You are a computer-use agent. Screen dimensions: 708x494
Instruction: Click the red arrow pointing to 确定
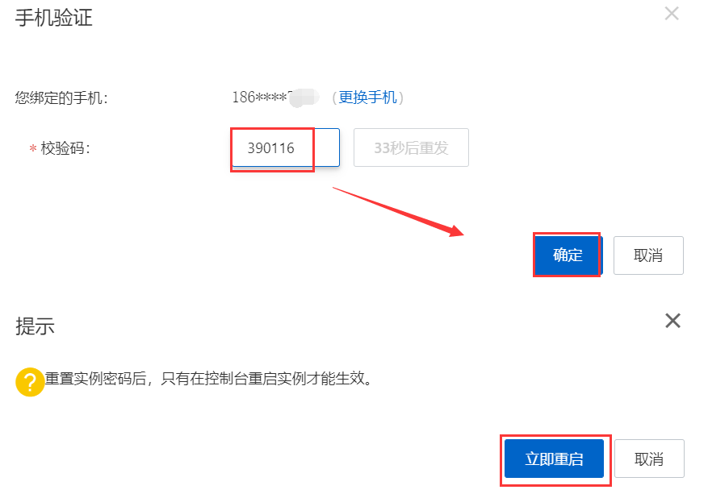pyautogui.click(x=398, y=211)
